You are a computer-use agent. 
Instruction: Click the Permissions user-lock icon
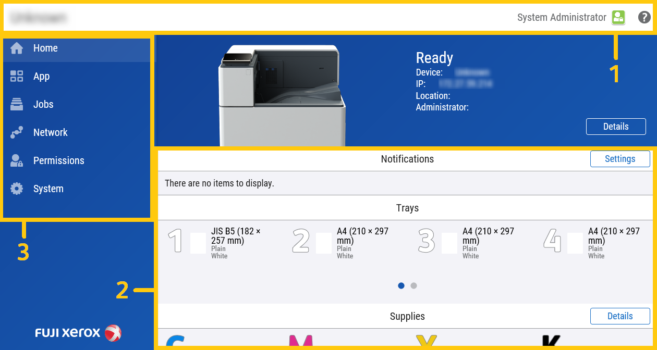click(x=17, y=161)
